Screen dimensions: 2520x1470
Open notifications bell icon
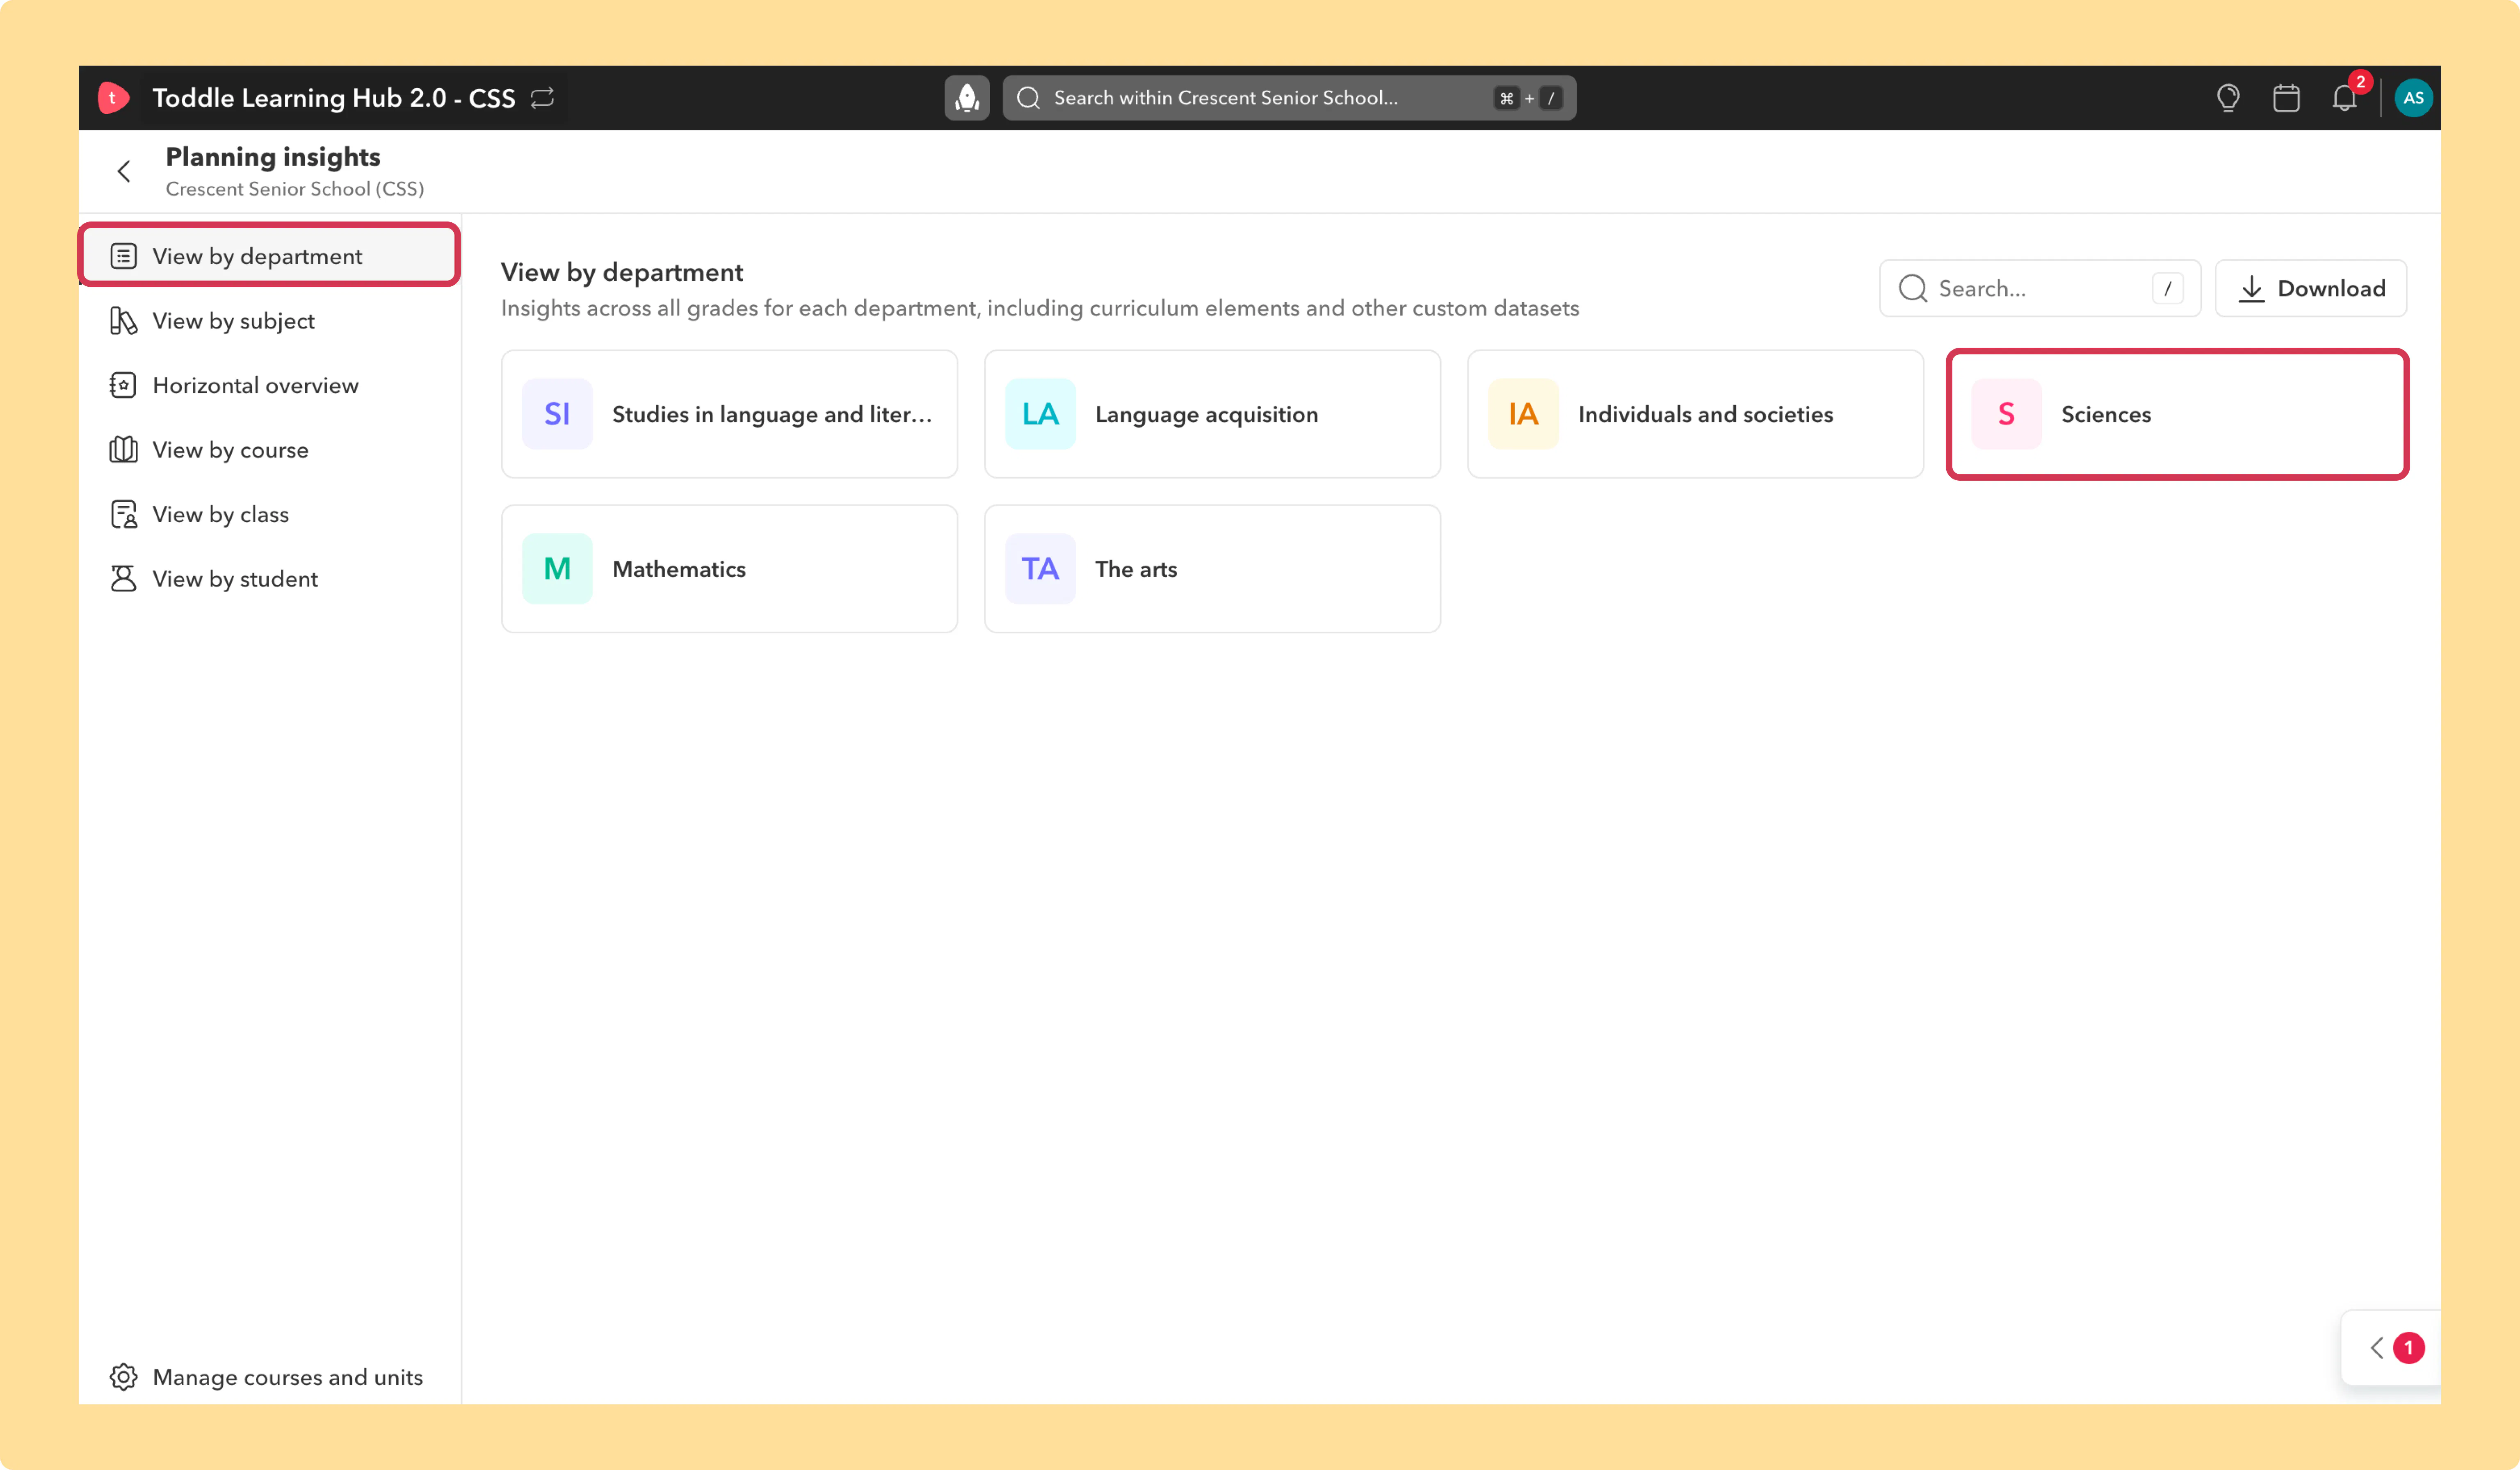(x=2344, y=98)
